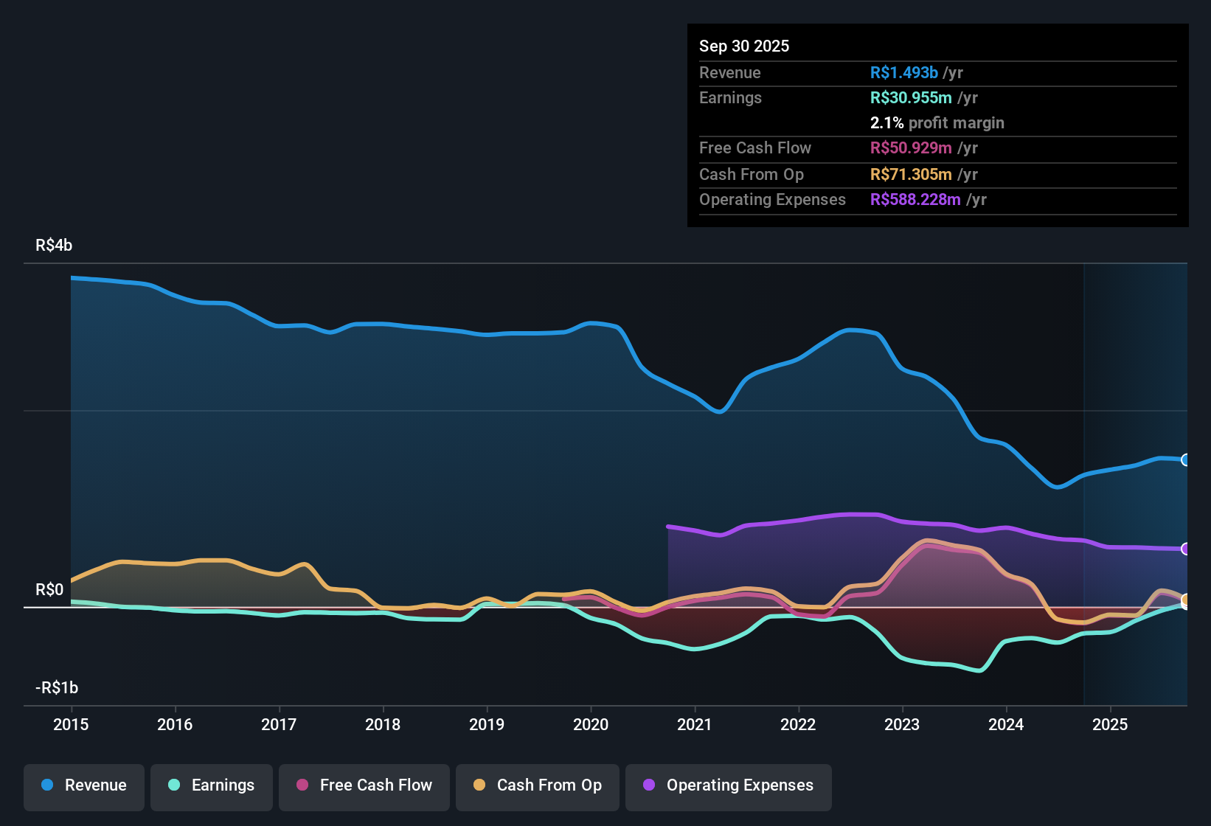Hide the Free Cash Flow series

coord(364,785)
